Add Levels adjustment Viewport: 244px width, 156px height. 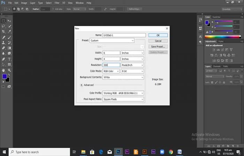pos(218,50)
